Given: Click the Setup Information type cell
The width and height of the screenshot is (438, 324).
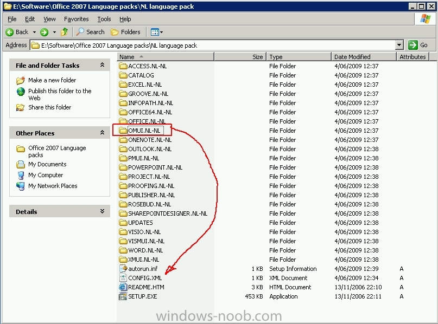Looking at the screenshot, I should [x=293, y=269].
